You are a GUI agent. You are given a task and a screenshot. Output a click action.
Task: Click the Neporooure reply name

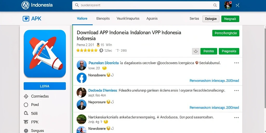tap(97, 102)
